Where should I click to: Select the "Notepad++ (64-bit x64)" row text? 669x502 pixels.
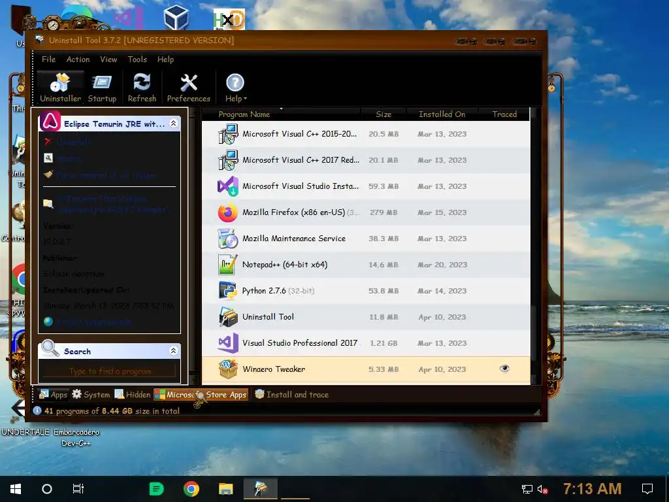click(x=285, y=265)
